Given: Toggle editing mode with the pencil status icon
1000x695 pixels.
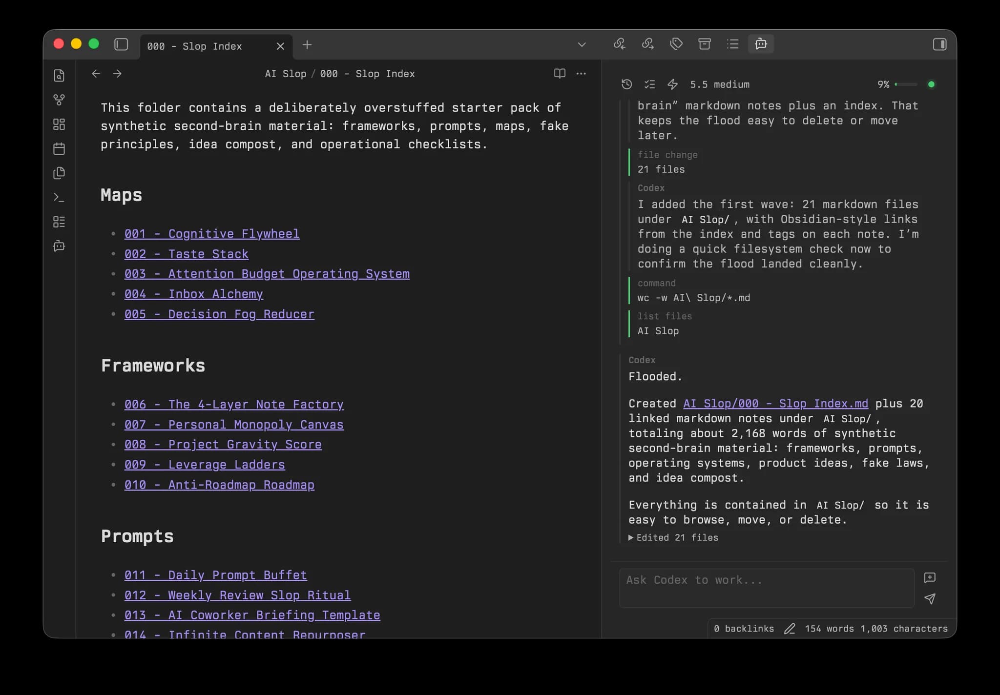Looking at the screenshot, I should tap(790, 629).
